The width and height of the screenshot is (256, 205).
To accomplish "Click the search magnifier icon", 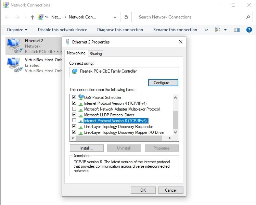I will tap(248, 17).
